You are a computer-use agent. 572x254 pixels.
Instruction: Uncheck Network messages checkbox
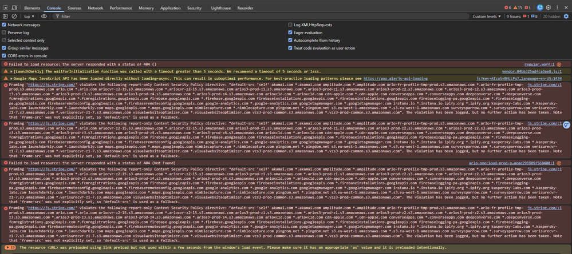click(4, 25)
